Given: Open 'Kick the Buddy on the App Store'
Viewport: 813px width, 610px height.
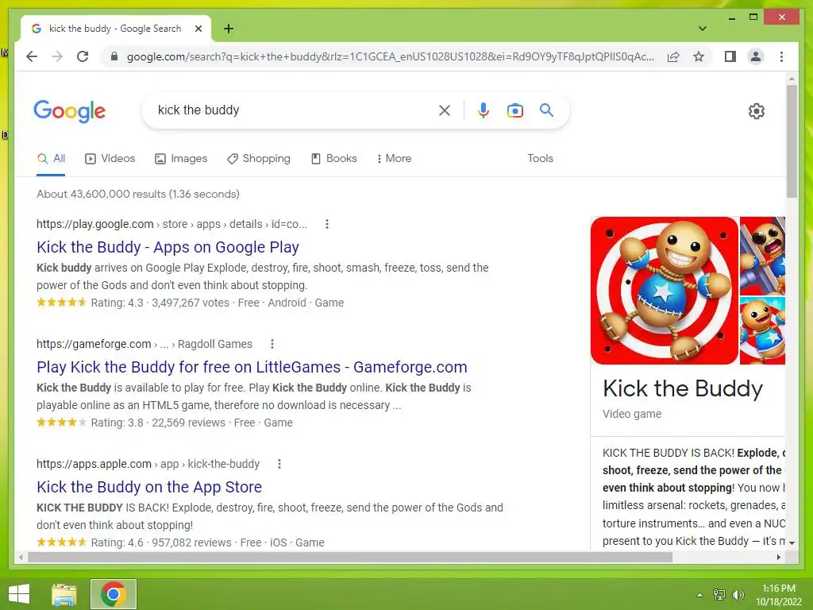Looking at the screenshot, I should [x=149, y=487].
